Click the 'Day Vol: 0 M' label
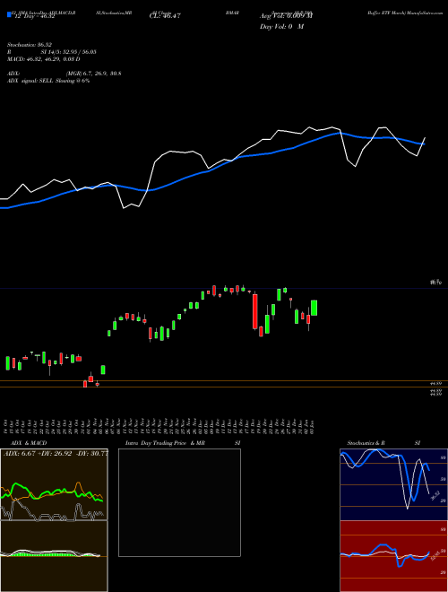Image resolution: width=448 pixels, height=592 pixels. coord(281,27)
